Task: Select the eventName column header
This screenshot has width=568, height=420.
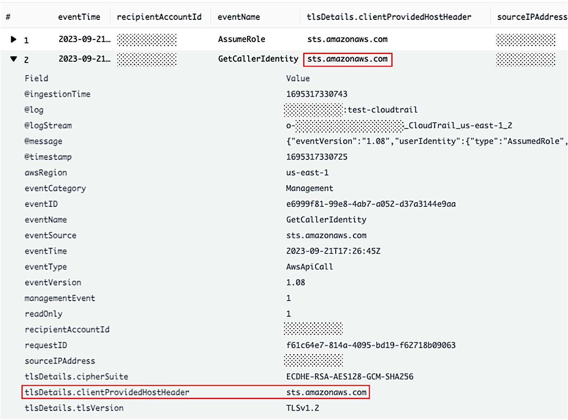Action: (x=239, y=17)
